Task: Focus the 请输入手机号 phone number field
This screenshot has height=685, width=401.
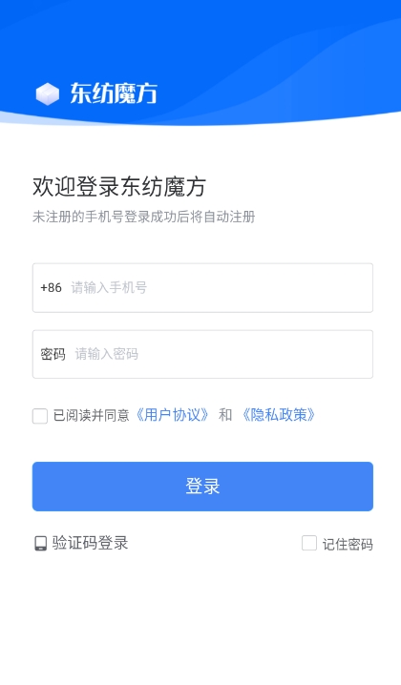Action: (x=202, y=287)
